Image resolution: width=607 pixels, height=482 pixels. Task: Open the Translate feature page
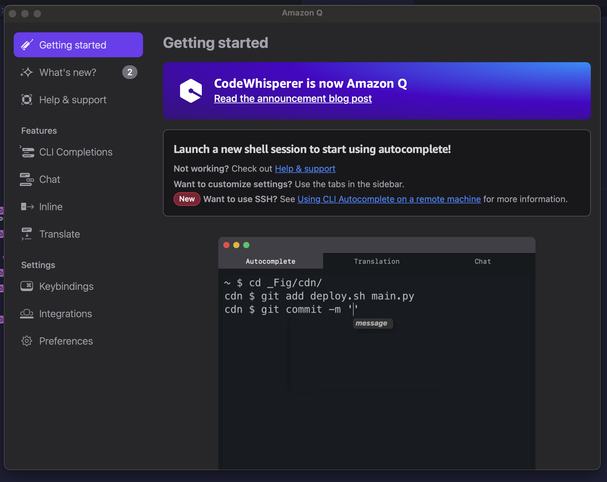[78, 234]
